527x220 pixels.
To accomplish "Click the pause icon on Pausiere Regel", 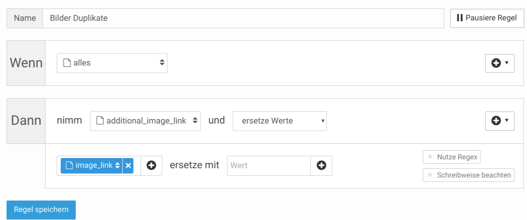I will click(x=460, y=18).
